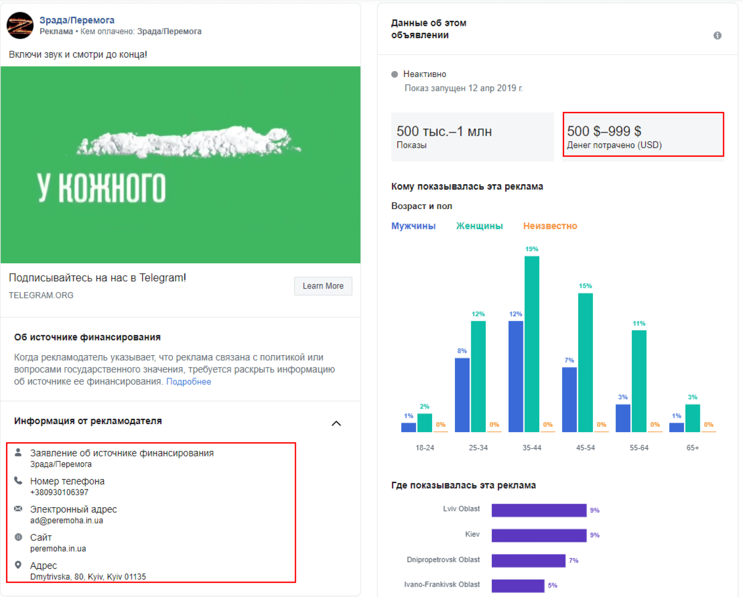743x597 pixels.
Task: Click the phone number +380930106397
Action: [59, 492]
